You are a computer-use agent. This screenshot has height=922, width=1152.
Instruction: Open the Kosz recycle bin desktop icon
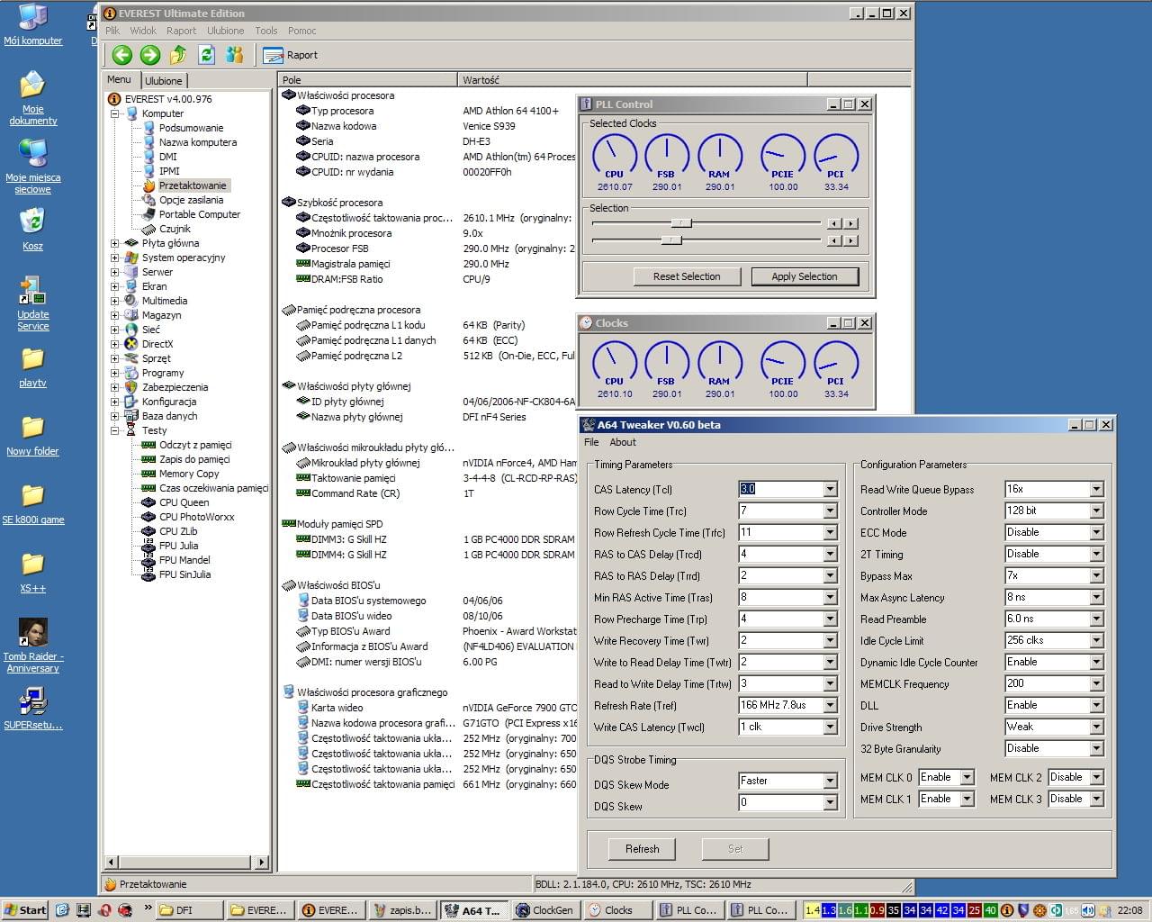click(32, 221)
